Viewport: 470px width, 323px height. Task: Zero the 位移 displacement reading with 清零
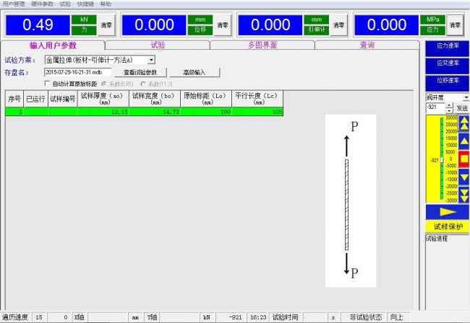(x=223, y=25)
